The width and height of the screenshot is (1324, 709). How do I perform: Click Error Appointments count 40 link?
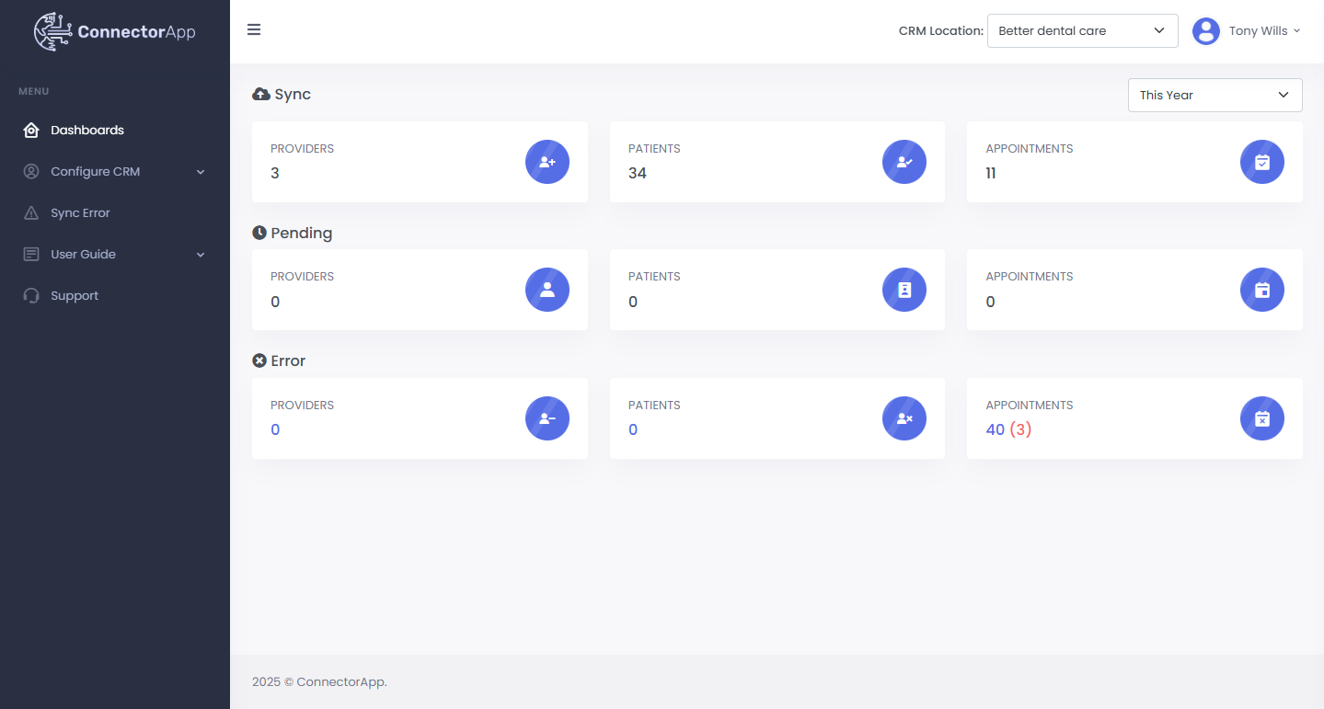click(x=995, y=429)
